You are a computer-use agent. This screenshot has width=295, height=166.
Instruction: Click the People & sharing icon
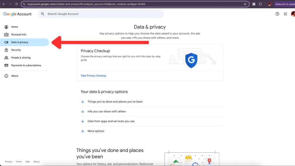(x=6, y=58)
